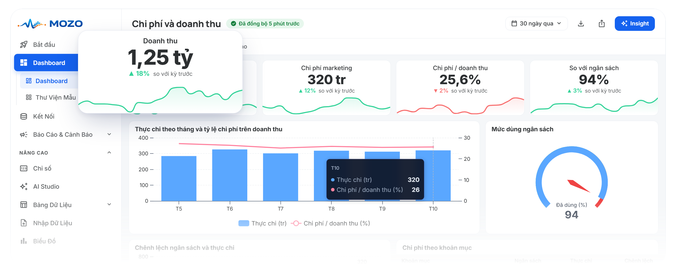Open the Dashboard sub-item
Screen dimensions: 676x265
(49, 81)
